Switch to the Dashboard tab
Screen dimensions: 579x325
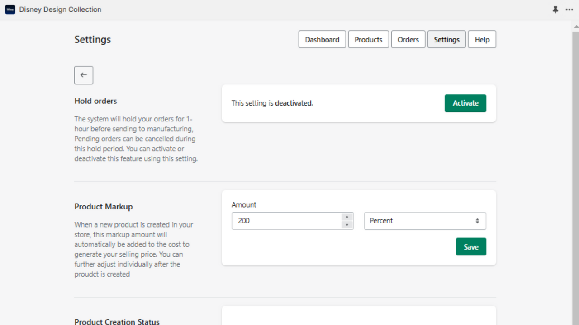point(322,39)
